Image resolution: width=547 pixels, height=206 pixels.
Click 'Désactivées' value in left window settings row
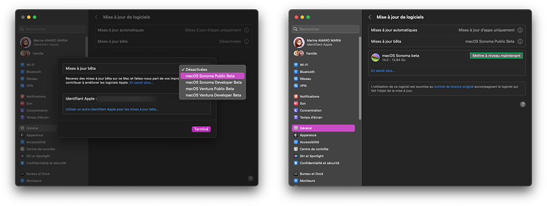coord(230,42)
